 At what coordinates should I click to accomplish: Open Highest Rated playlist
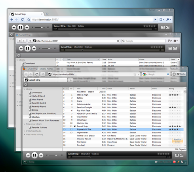pos(37,96)
